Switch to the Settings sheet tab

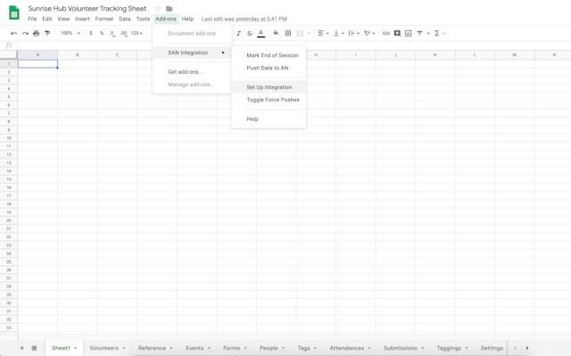(x=492, y=348)
